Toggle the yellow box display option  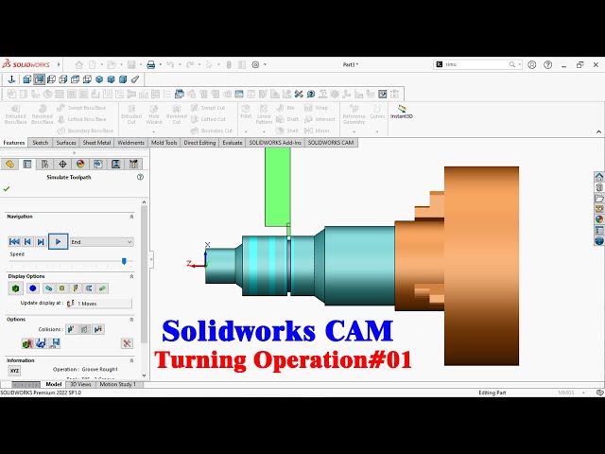pyautogui.click(x=61, y=288)
